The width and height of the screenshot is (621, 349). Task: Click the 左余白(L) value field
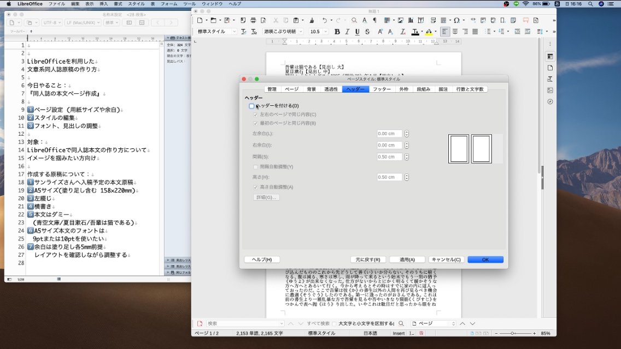click(x=389, y=134)
